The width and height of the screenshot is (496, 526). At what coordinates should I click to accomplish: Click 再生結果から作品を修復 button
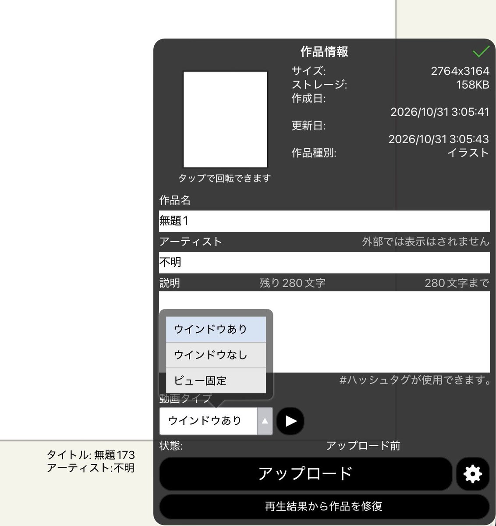click(x=324, y=507)
